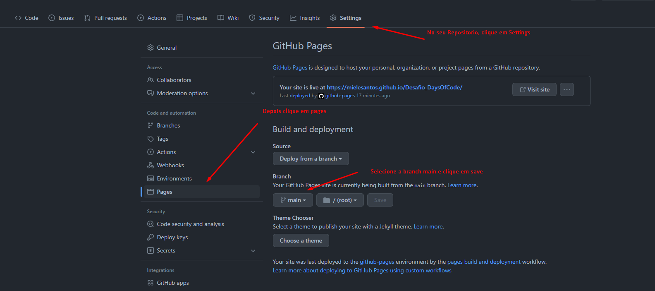Select the Settings tab
The width and height of the screenshot is (655, 291).
click(x=346, y=18)
